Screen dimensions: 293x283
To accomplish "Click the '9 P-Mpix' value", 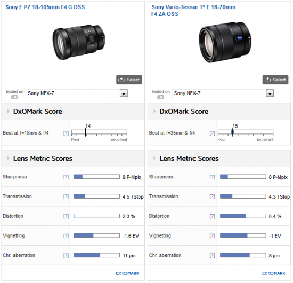I will click(132, 177).
